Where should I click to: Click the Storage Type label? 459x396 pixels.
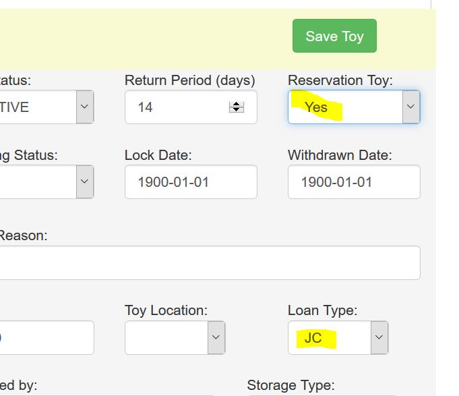click(290, 386)
